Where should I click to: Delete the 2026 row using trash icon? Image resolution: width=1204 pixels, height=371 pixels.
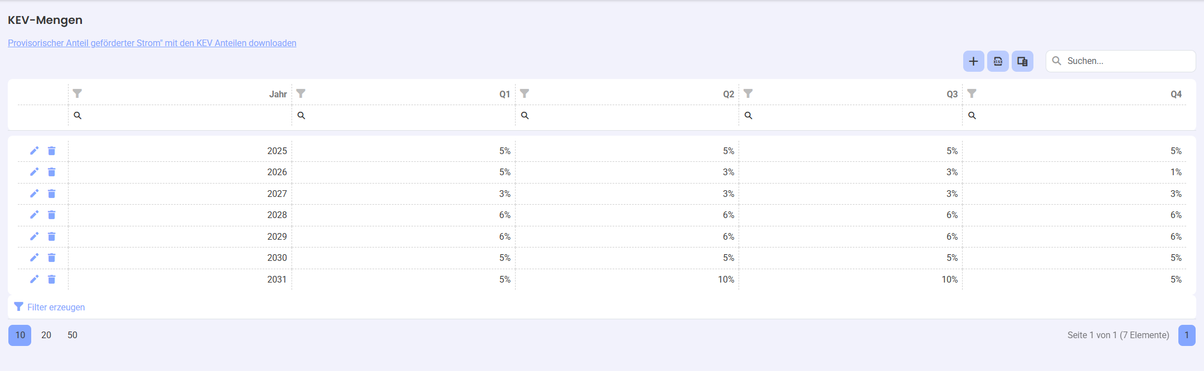click(x=52, y=172)
